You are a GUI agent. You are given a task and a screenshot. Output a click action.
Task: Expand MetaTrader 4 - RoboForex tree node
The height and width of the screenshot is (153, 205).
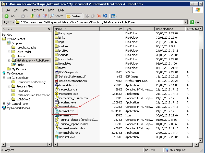9,60
